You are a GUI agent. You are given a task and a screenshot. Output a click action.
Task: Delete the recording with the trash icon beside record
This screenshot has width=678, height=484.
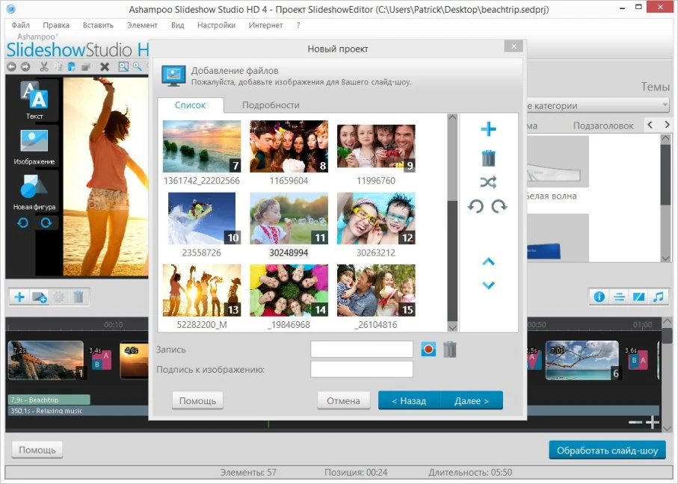[449, 349]
